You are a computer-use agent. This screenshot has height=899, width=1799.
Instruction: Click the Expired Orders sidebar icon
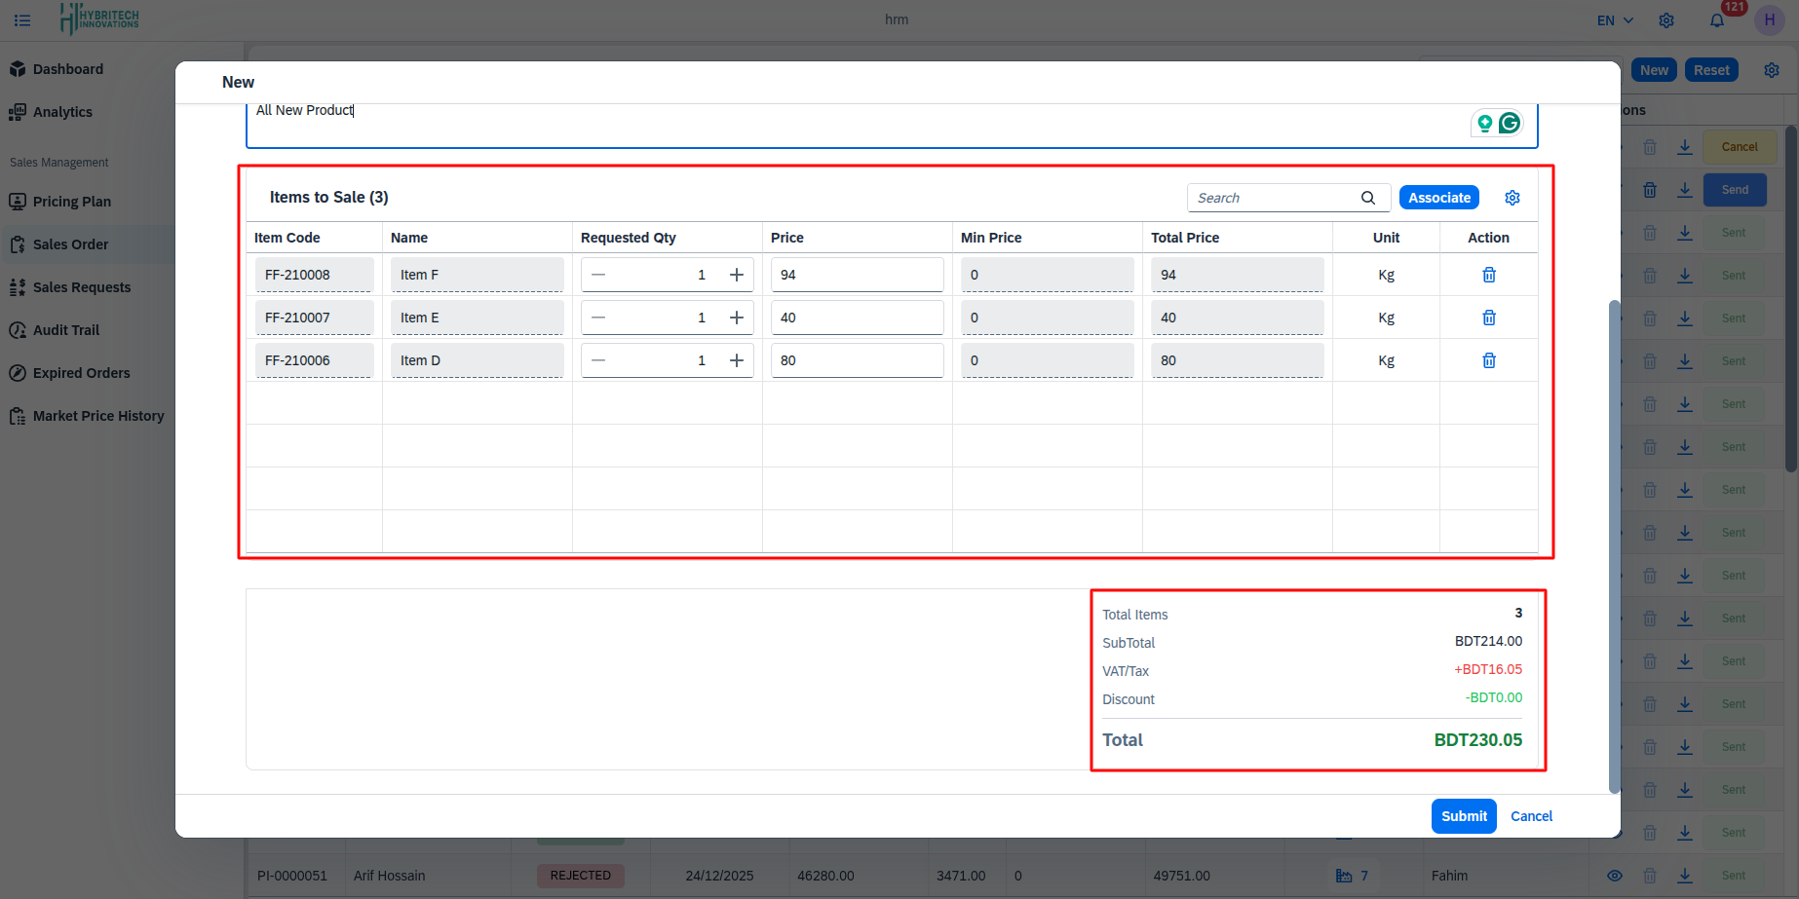(x=18, y=372)
